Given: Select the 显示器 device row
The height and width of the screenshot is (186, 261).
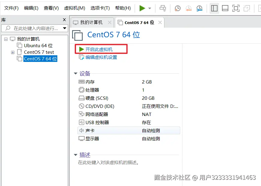Looking at the screenshot, I should click(129, 139).
